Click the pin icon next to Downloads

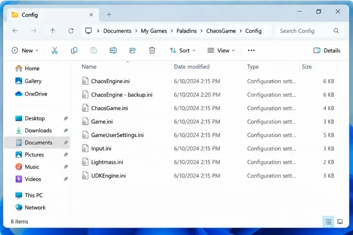click(x=66, y=130)
